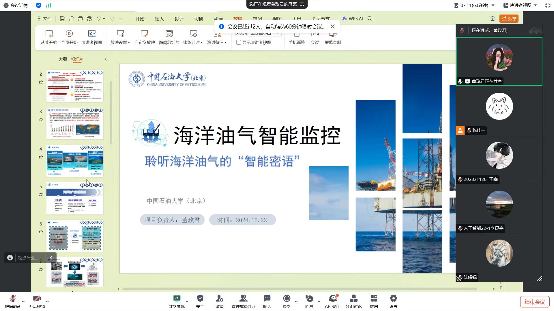
Task: Start meeting 录制 recording
Action: tap(287, 301)
